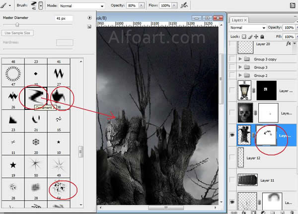
Task: Minimize the document window
Action: pos(197,18)
